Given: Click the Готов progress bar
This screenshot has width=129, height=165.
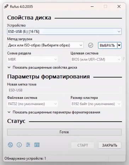Looking at the screenshot, I should (x=64, y=132).
